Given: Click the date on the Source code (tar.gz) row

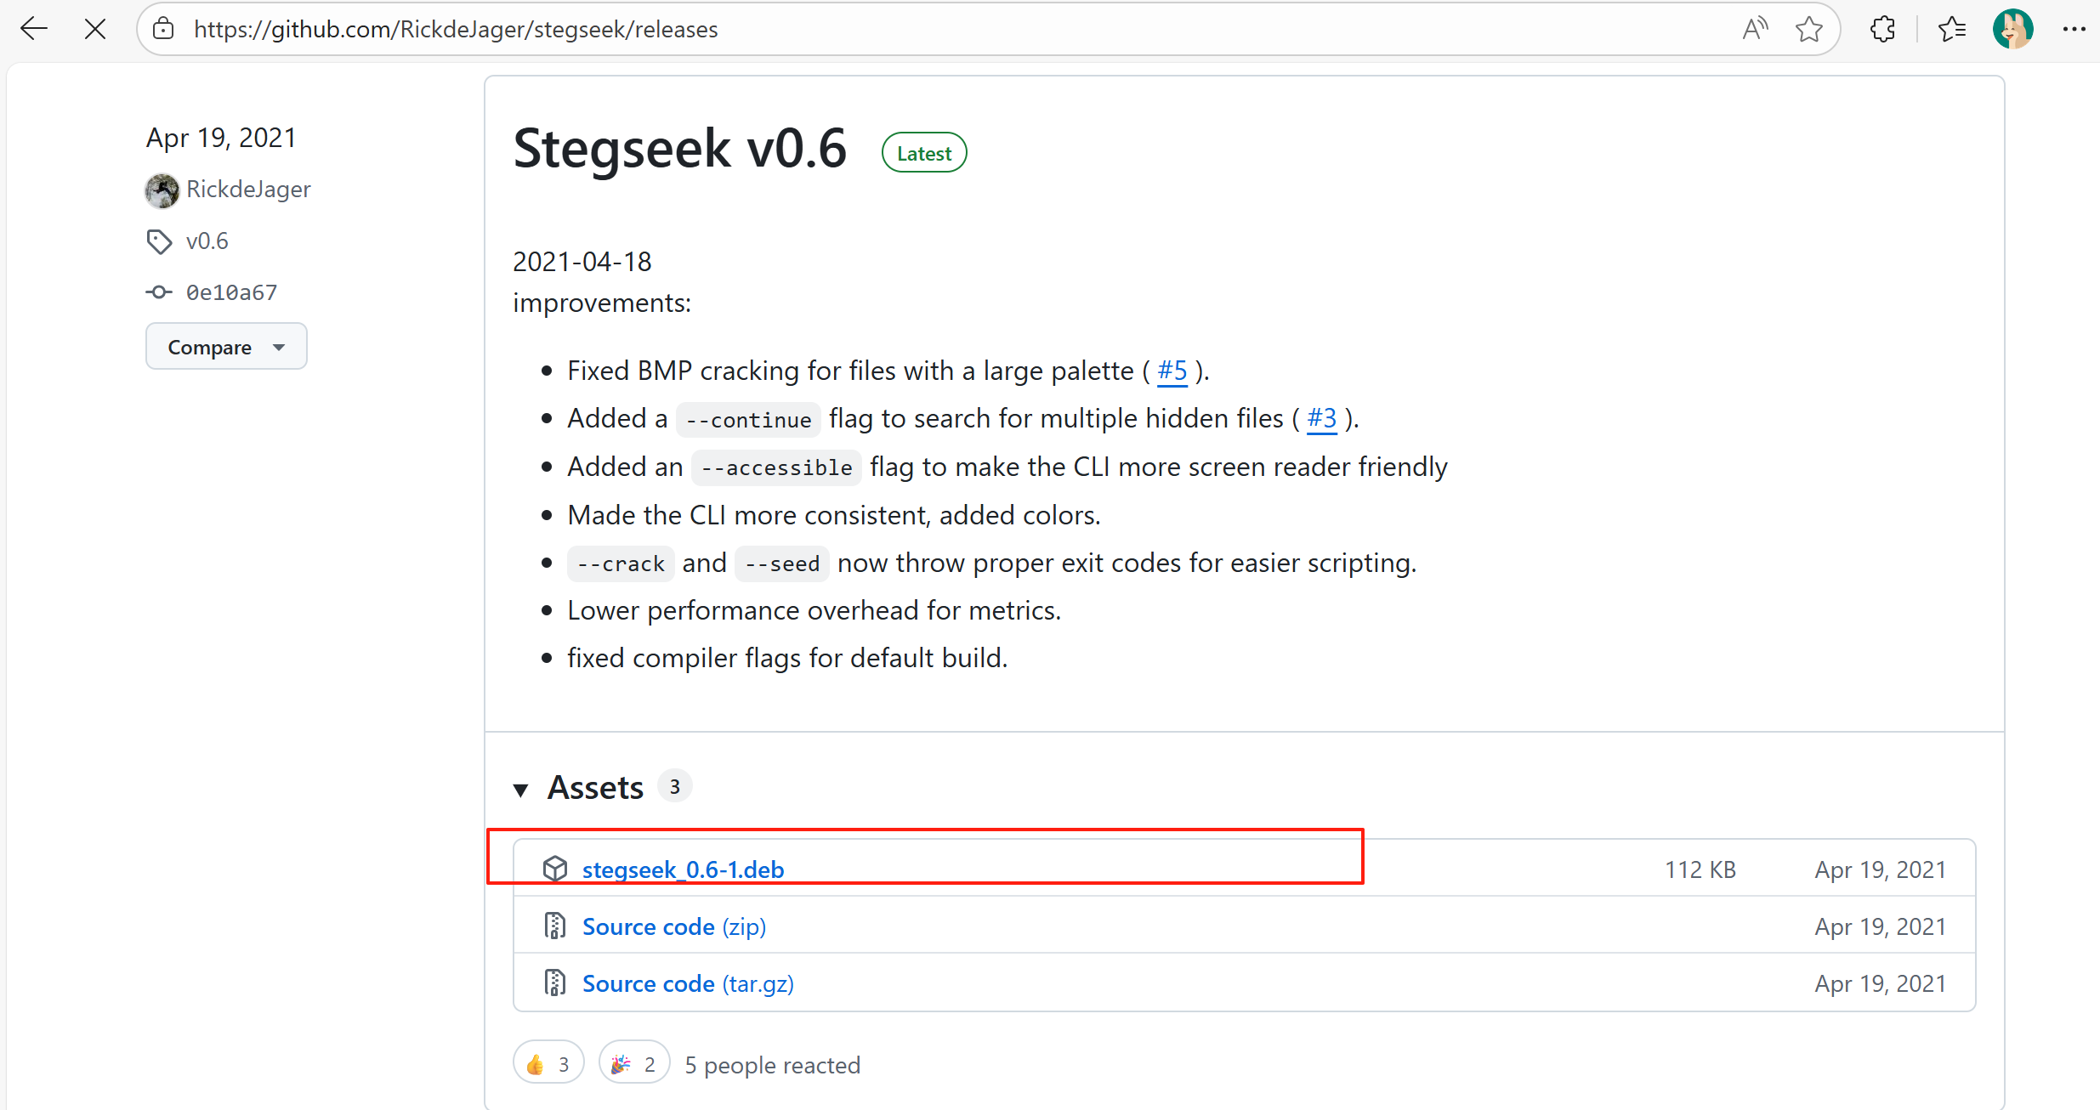Looking at the screenshot, I should [1881, 983].
